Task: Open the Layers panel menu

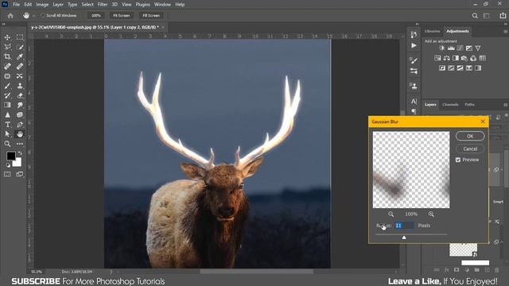Action: (x=506, y=105)
